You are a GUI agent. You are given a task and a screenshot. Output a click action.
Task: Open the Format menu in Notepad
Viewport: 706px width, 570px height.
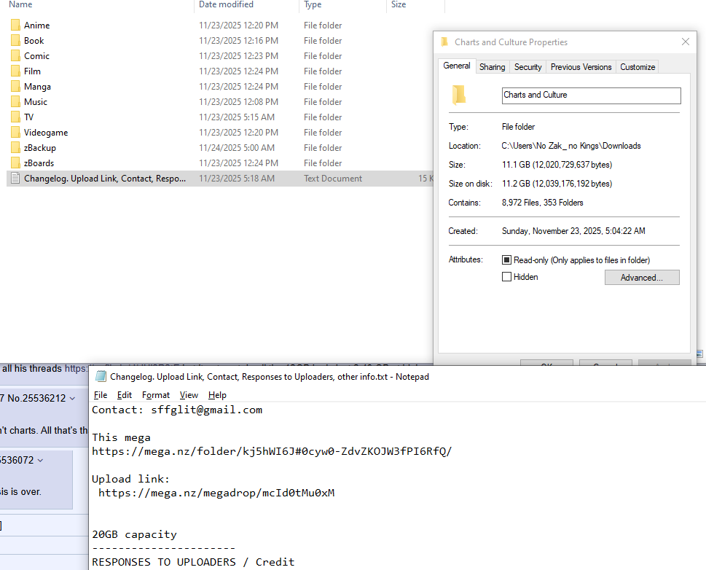click(156, 395)
